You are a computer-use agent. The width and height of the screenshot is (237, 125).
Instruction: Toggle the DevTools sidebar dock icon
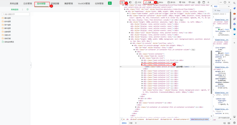point(131,2)
